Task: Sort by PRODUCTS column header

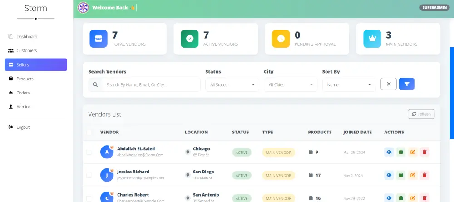Action: [320, 132]
